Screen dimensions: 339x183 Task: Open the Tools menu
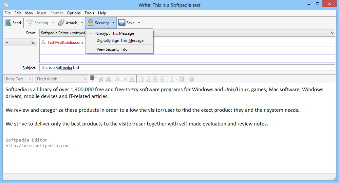(89, 13)
